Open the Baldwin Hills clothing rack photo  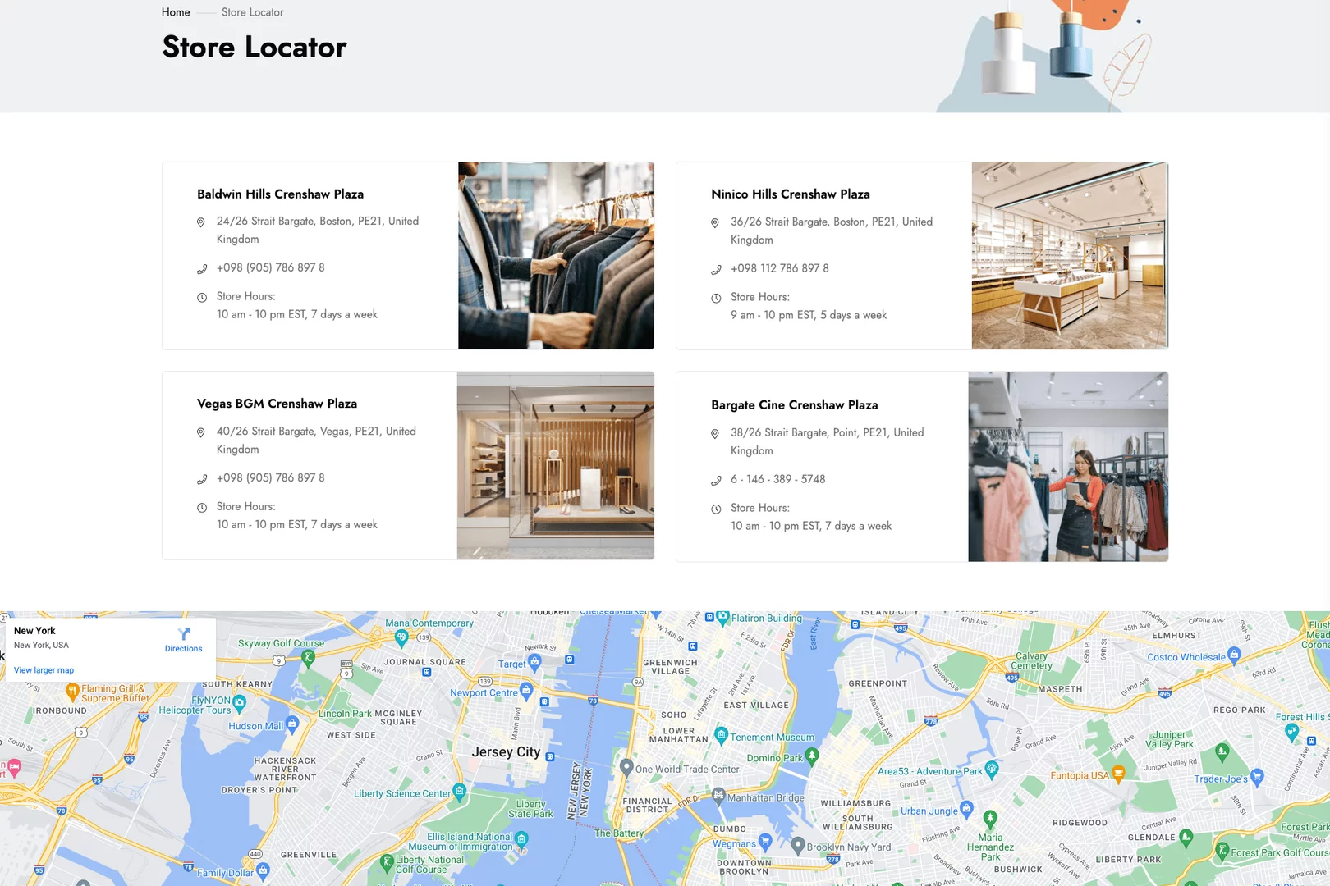pyautogui.click(x=556, y=256)
